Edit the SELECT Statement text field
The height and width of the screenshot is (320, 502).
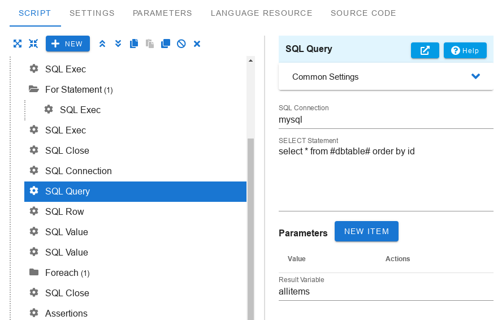coord(386,178)
